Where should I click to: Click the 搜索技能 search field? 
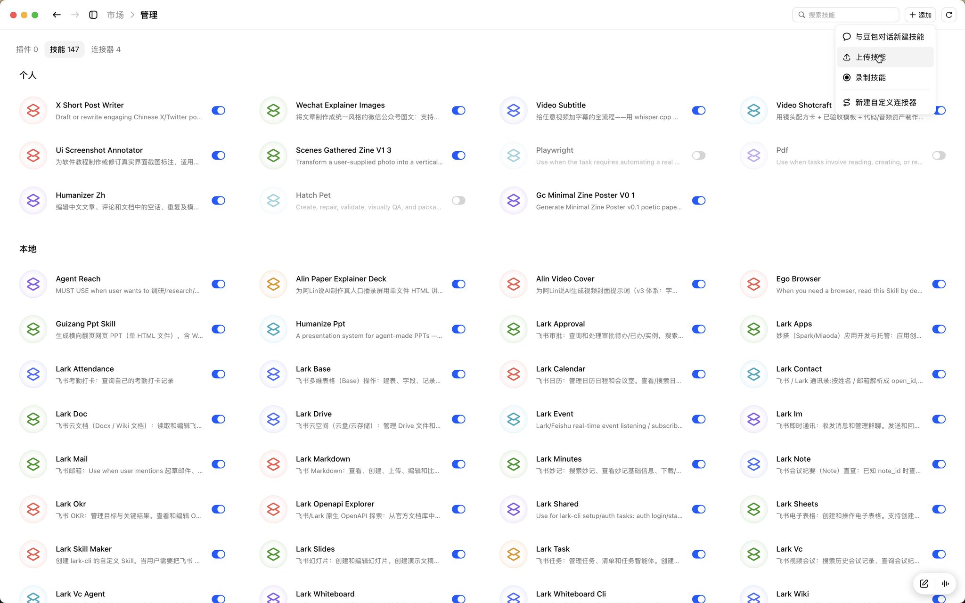[x=846, y=15]
